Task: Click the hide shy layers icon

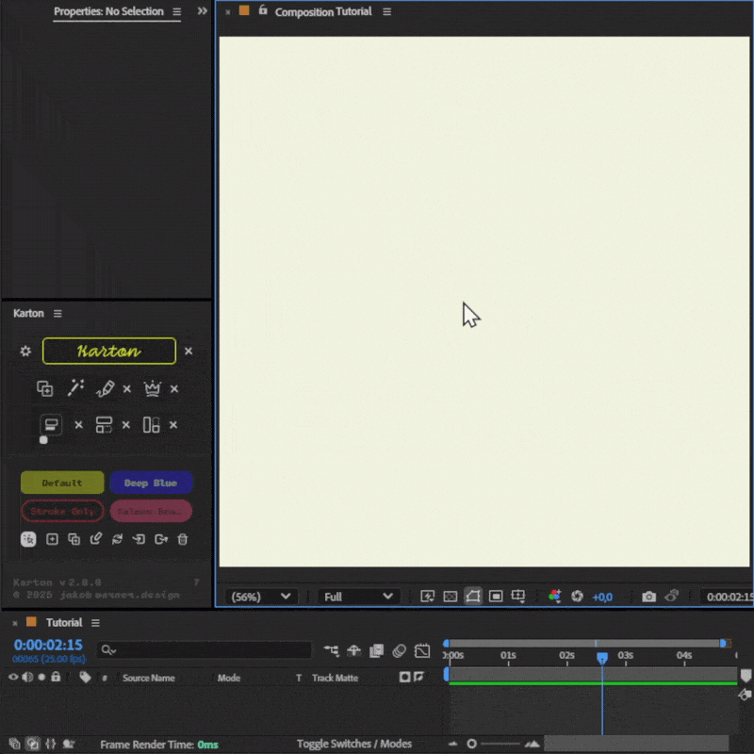Action: coord(354,650)
